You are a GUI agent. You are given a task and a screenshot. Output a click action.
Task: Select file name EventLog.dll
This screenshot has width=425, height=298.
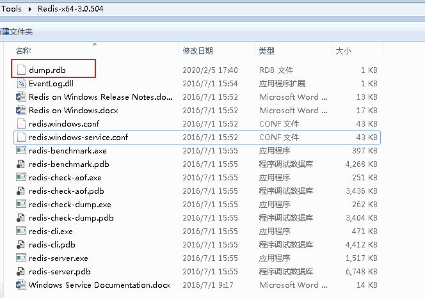click(51, 83)
